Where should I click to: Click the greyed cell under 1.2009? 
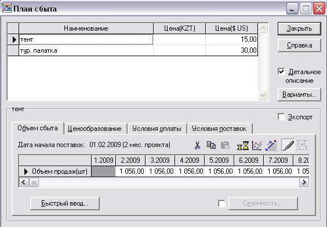point(103,171)
